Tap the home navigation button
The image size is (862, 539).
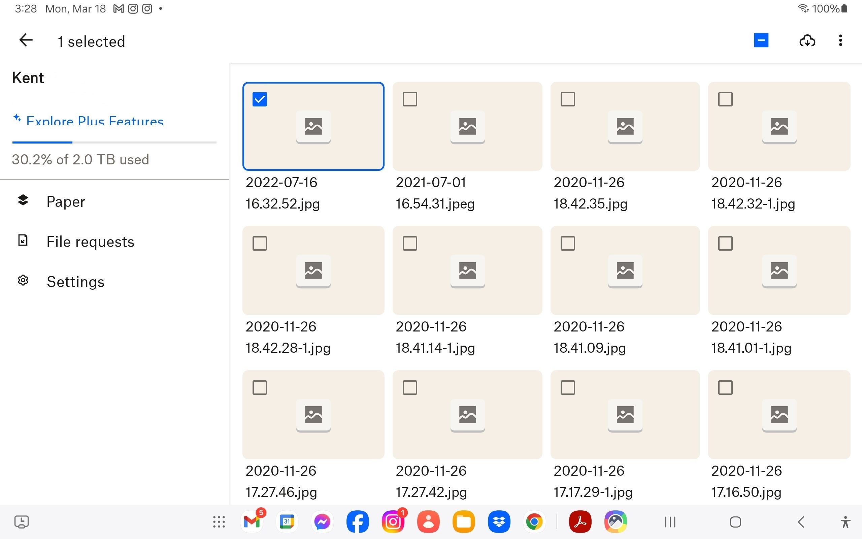(735, 522)
